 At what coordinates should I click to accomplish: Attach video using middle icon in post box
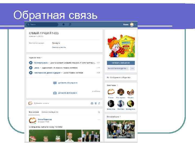tap(96, 103)
